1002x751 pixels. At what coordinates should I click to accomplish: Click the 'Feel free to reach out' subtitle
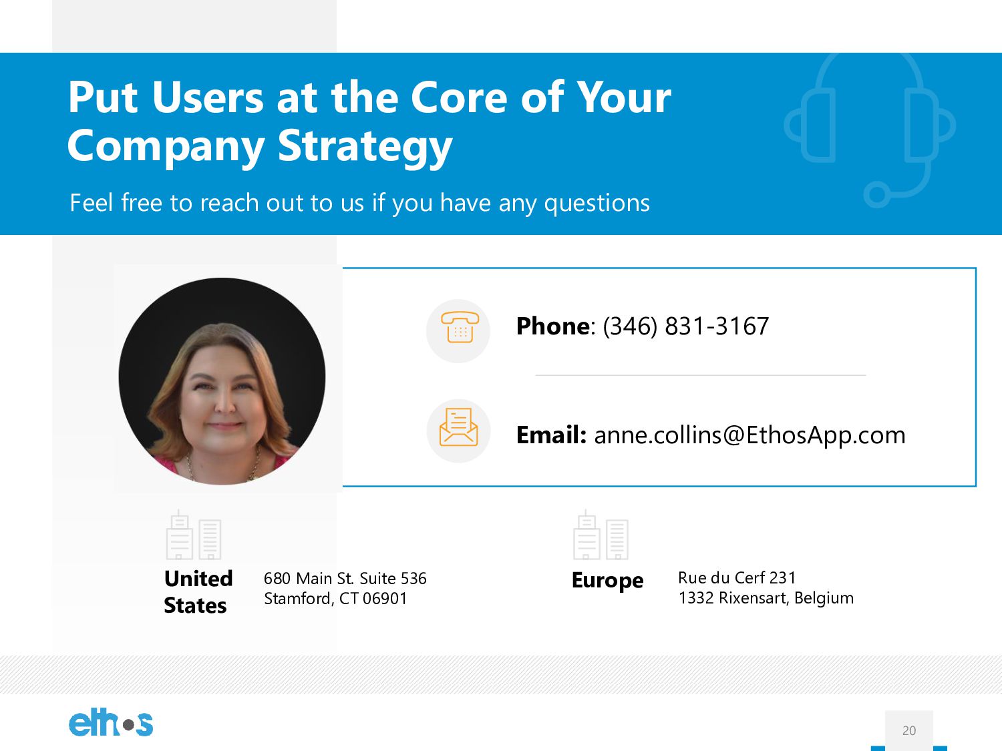(x=359, y=203)
